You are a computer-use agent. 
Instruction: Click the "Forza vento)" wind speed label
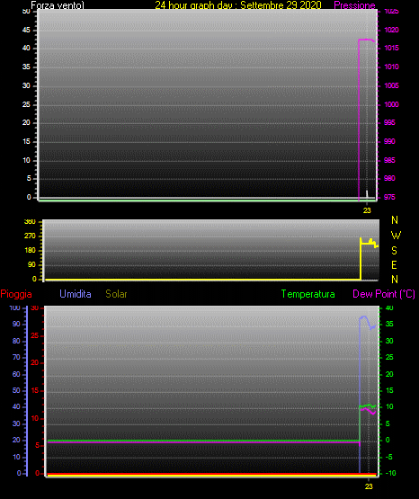(58, 5)
